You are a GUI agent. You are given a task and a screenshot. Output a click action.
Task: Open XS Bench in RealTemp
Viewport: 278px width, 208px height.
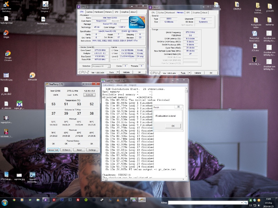point(66,150)
